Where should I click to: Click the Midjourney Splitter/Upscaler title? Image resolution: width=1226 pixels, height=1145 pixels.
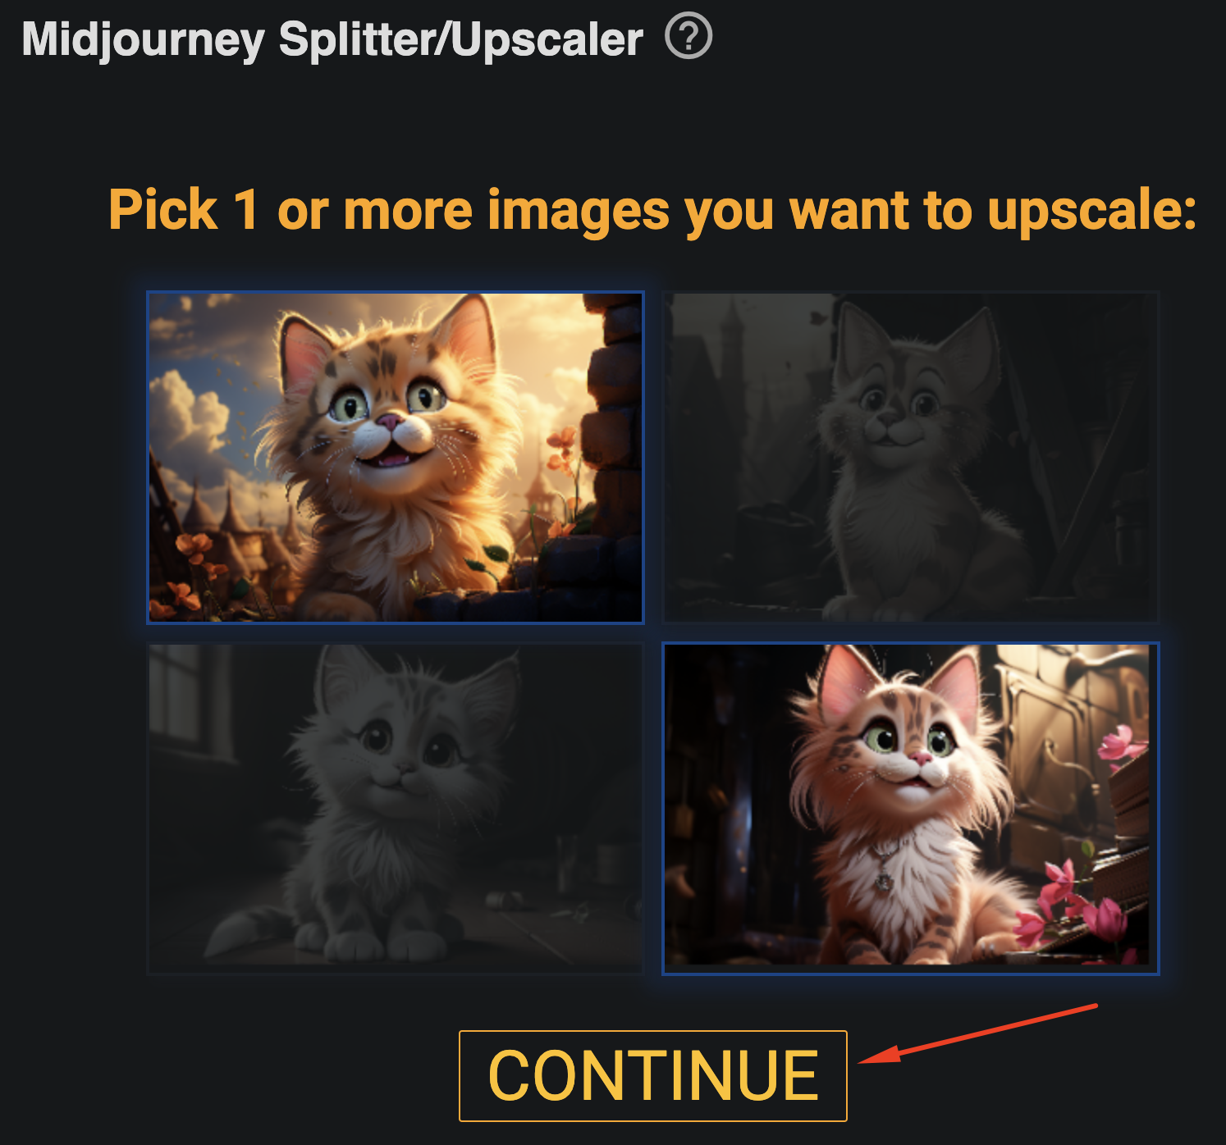point(332,39)
